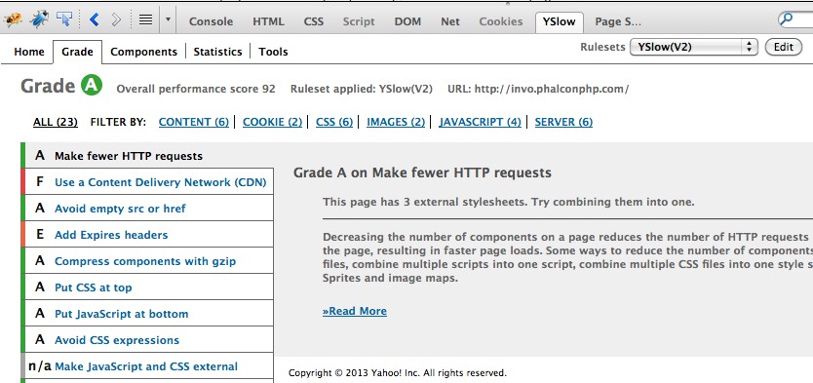Select the Components tab in YSlow
Screen dimensions: 813x383
[x=143, y=52]
